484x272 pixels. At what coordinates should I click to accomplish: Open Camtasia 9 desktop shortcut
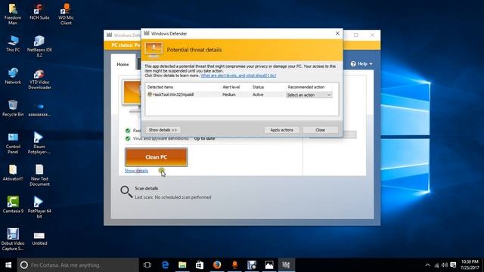click(13, 205)
